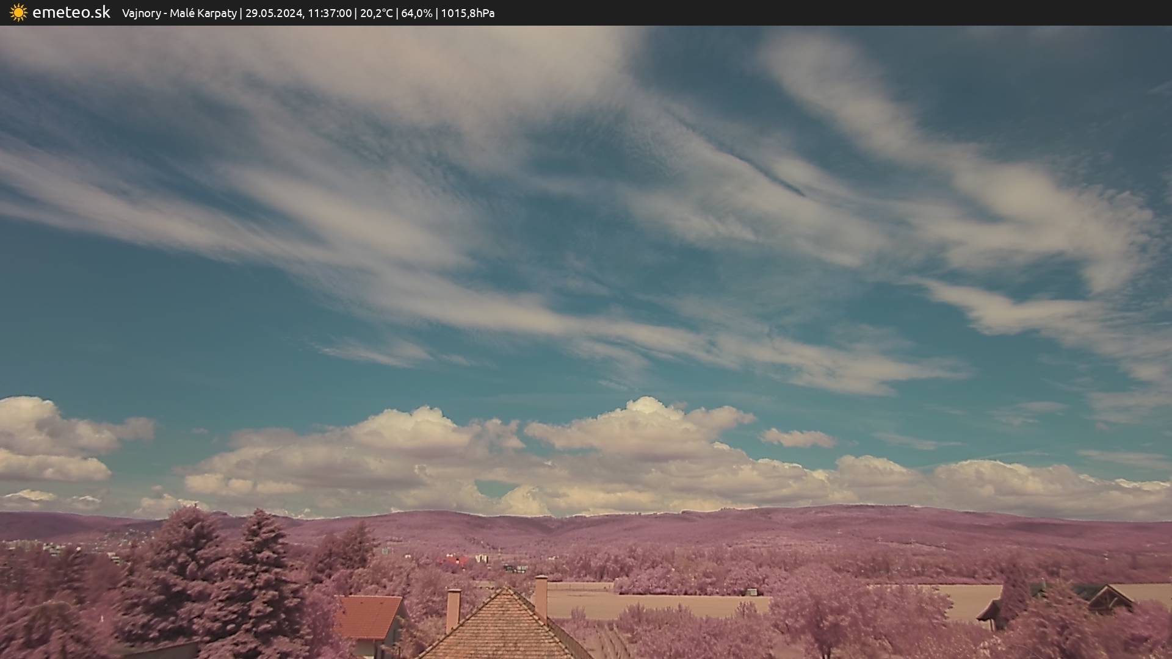Click the small isolated cloud right of center
The image size is (1172, 659).
coord(798,438)
